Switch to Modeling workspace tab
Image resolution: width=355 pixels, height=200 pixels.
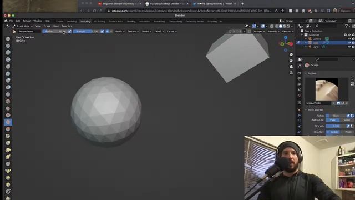coord(72,21)
